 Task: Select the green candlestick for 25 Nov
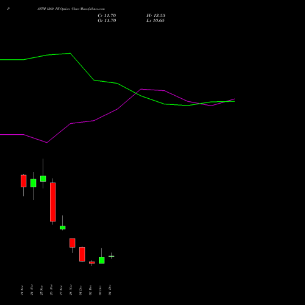tap(43, 179)
